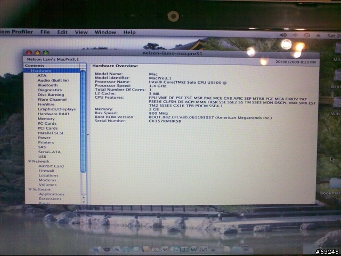Select Fibre Channel in the sidebar
Image resolution: width=341 pixels, height=256 pixels.
[52, 100]
